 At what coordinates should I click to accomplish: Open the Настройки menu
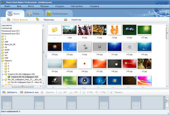tap(77, 6)
